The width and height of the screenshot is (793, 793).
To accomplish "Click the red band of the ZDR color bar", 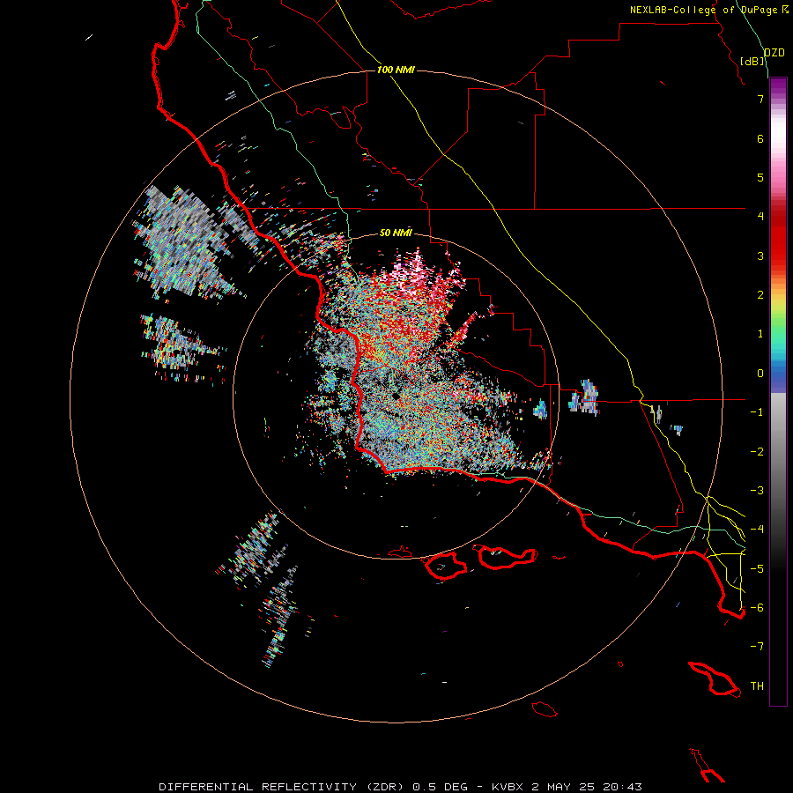I will tap(778, 238).
